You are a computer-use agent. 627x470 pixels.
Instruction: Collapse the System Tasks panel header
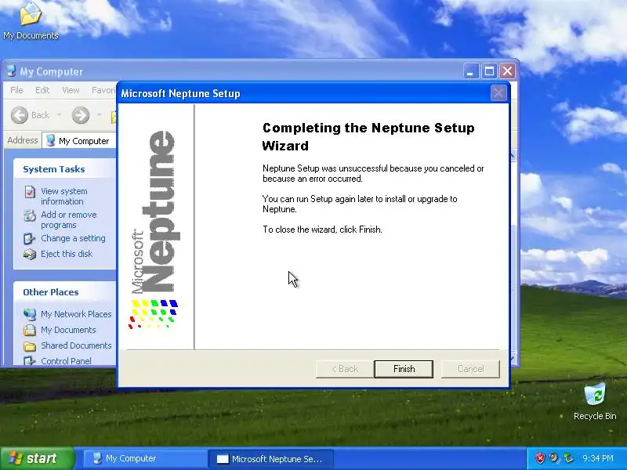click(x=65, y=169)
